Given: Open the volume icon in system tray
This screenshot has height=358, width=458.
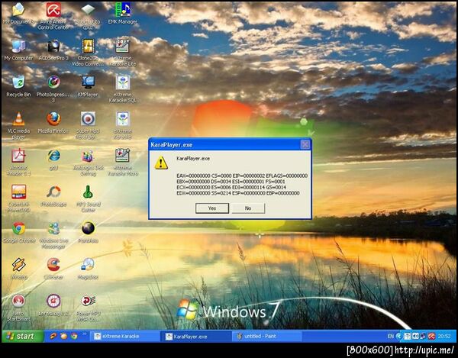Looking at the screenshot, I should pos(415,337).
